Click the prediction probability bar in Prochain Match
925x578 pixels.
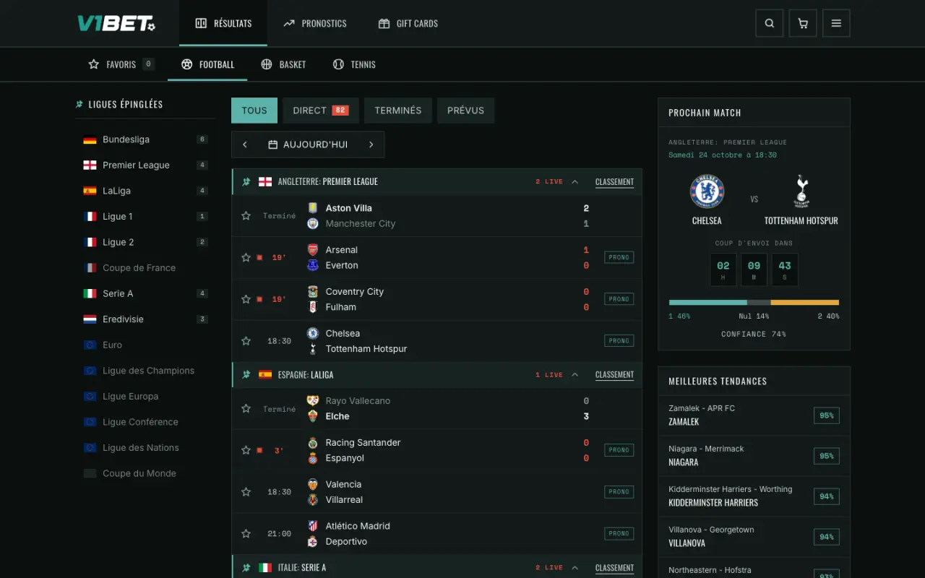[754, 303]
